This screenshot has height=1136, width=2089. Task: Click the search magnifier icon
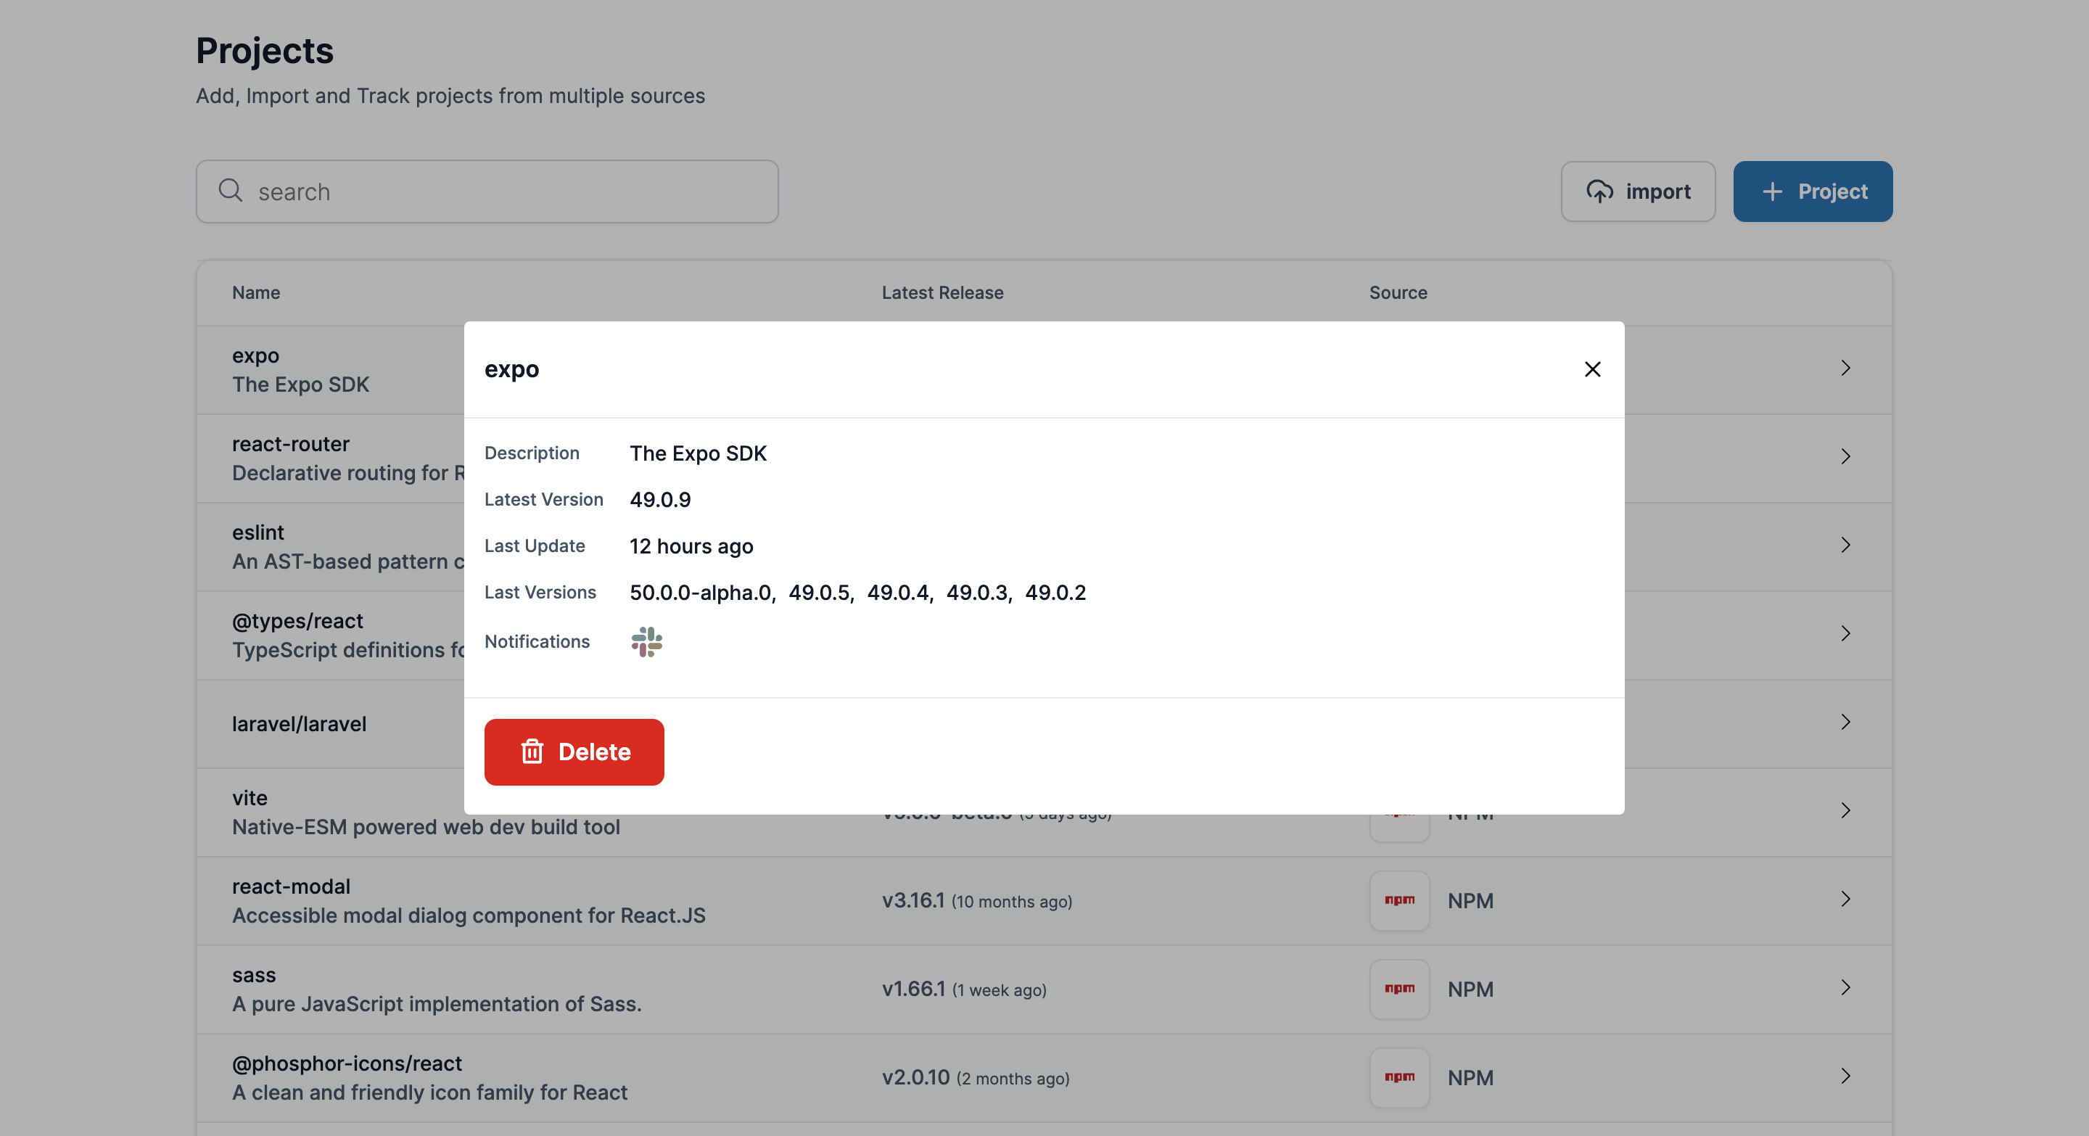(x=231, y=191)
